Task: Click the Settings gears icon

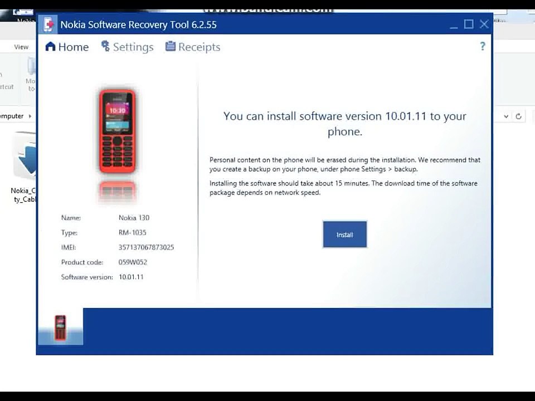Action: [105, 46]
